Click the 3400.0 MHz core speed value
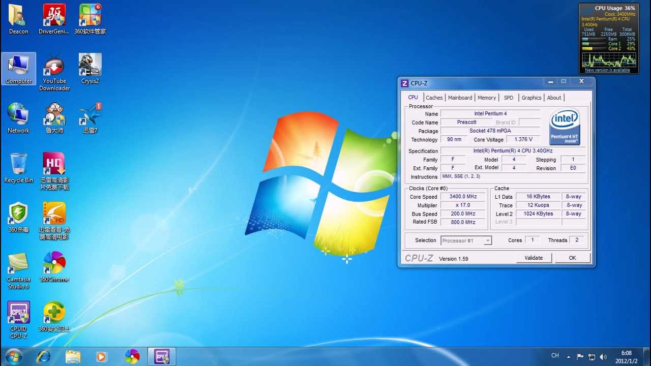651x366 pixels. (x=463, y=197)
